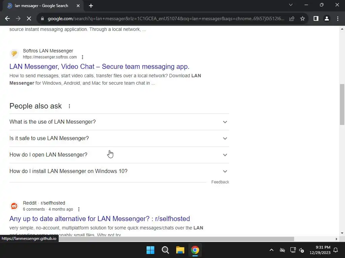Screen dimensions: 345x258
Task: Click the vertical scrollbar thumb
Action: point(342,104)
